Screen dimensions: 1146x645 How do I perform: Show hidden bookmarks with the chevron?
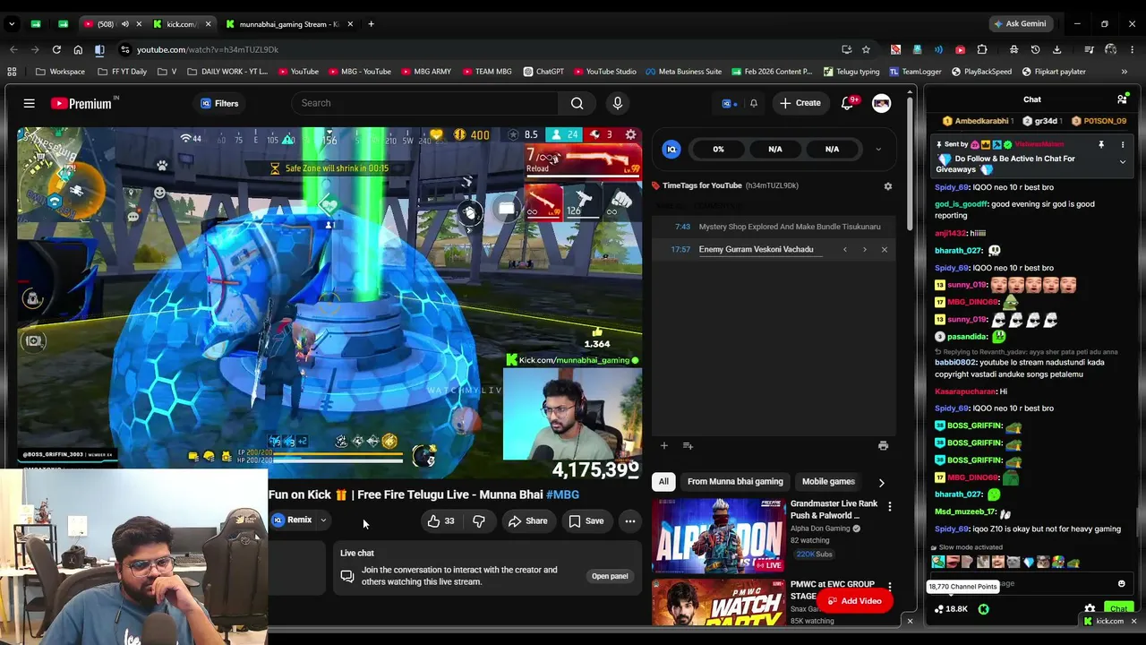[x=1125, y=72]
